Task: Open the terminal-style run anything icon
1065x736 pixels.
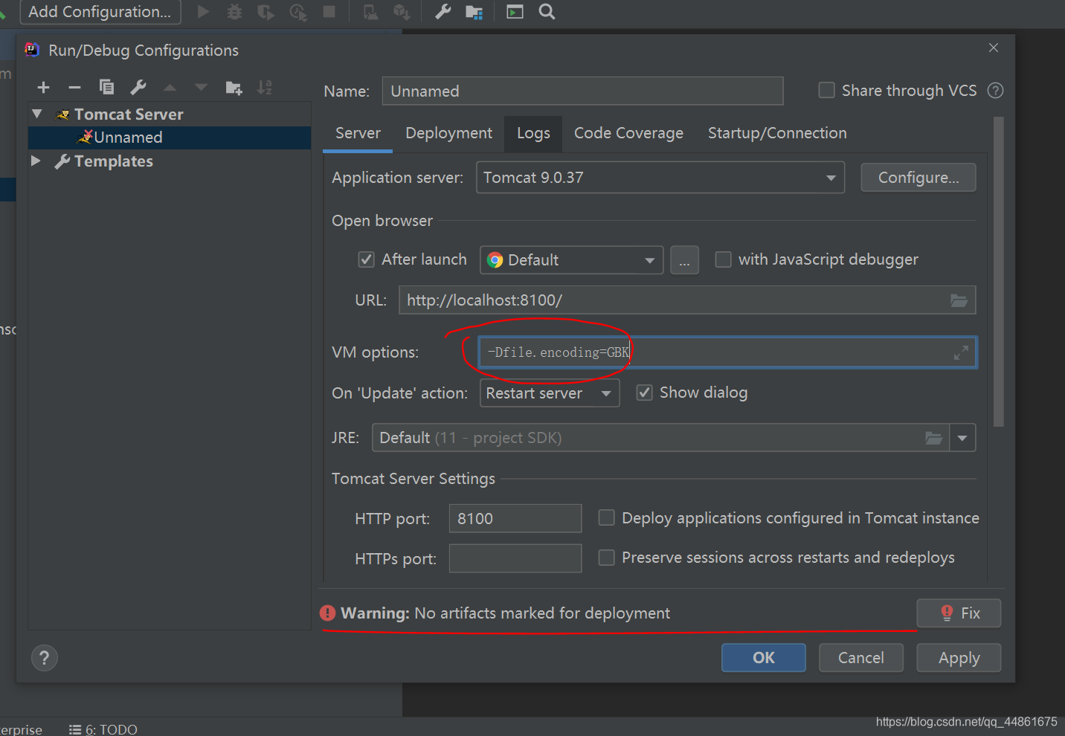Action: (x=515, y=11)
